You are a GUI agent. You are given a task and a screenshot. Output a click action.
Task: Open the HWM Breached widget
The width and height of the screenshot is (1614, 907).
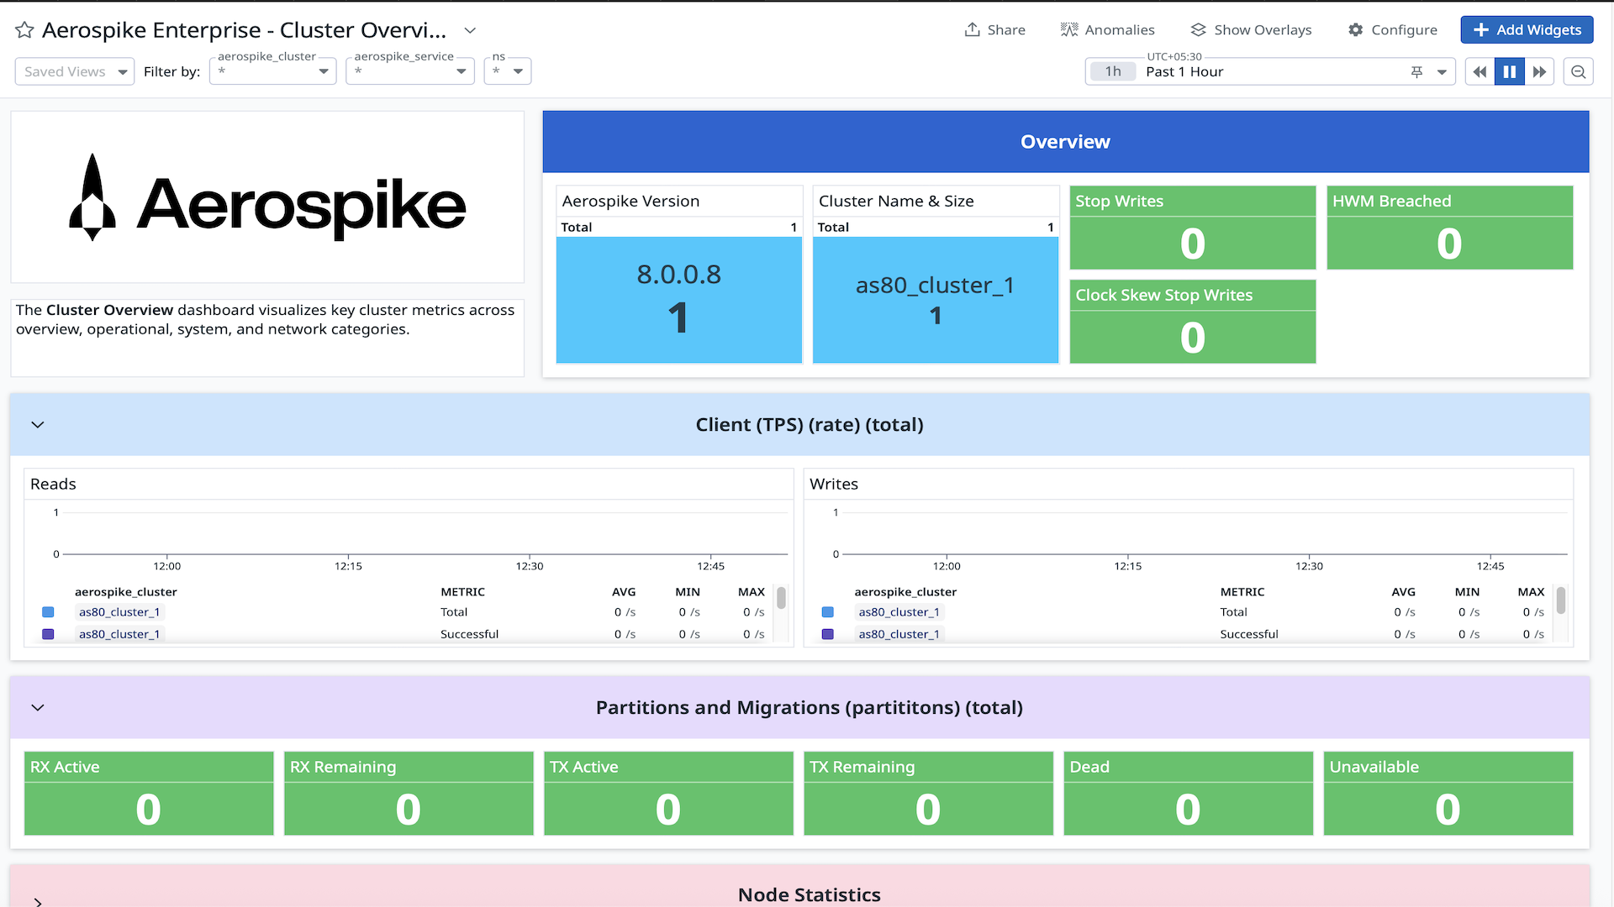pos(1450,228)
